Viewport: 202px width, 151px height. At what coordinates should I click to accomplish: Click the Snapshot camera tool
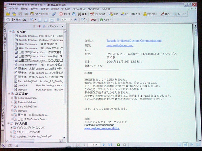coord(24,20)
